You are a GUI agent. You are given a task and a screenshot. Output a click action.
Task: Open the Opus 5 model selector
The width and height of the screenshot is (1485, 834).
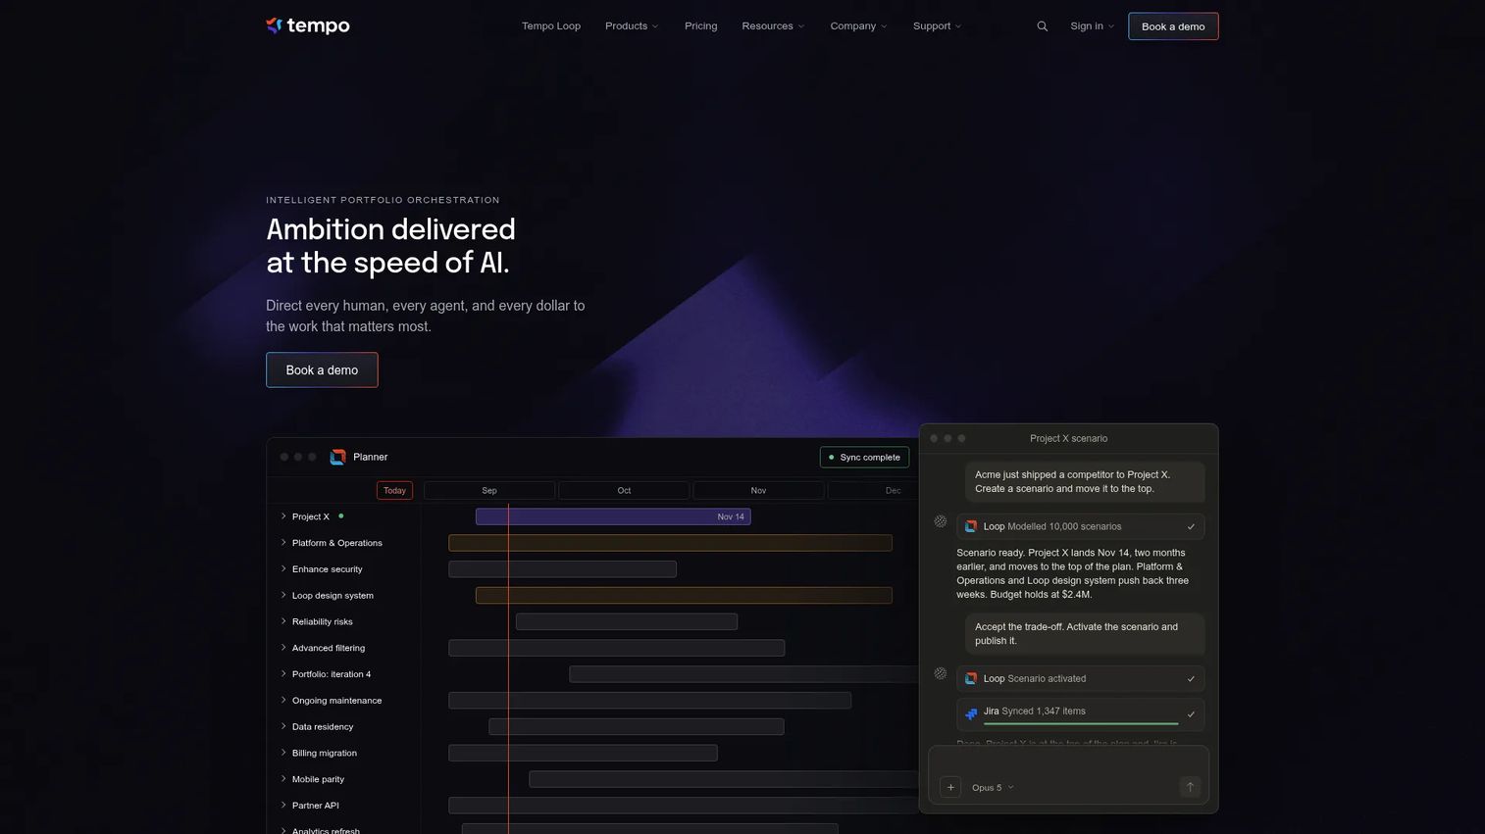pyautogui.click(x=993, y=787)
